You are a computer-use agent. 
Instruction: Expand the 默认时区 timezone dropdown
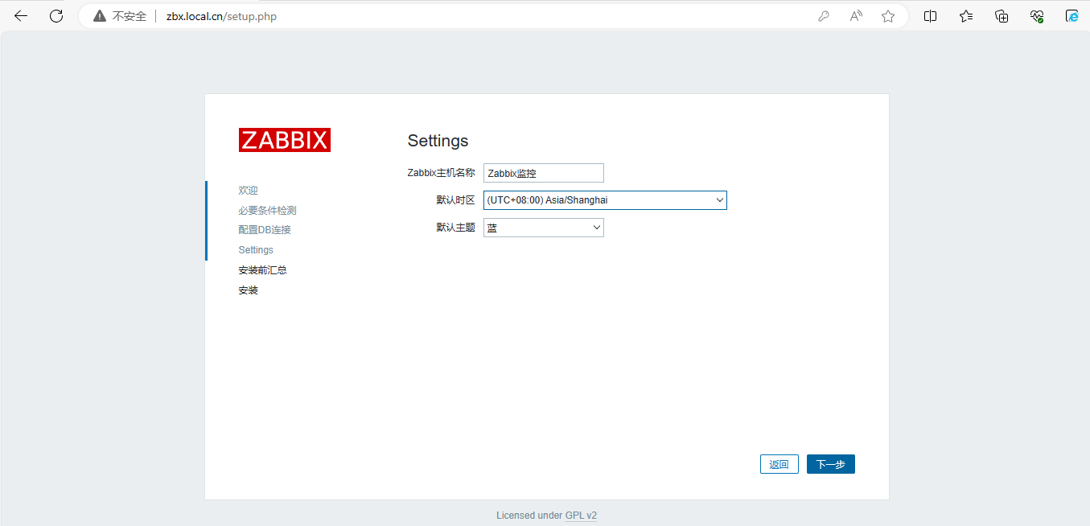605,200
